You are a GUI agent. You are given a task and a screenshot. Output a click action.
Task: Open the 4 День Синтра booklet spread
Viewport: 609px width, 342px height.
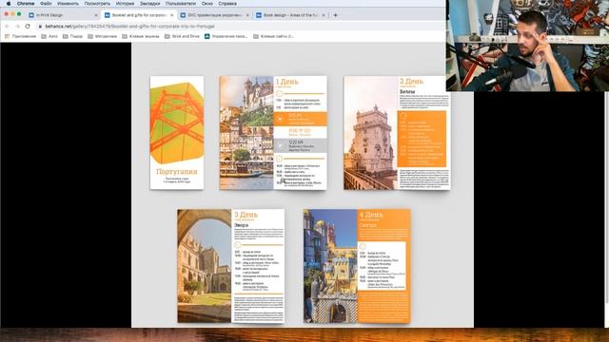click(x=357, y=266)
